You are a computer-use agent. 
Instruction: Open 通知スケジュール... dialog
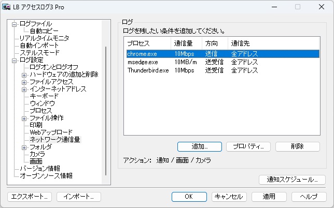coord(293,180)
